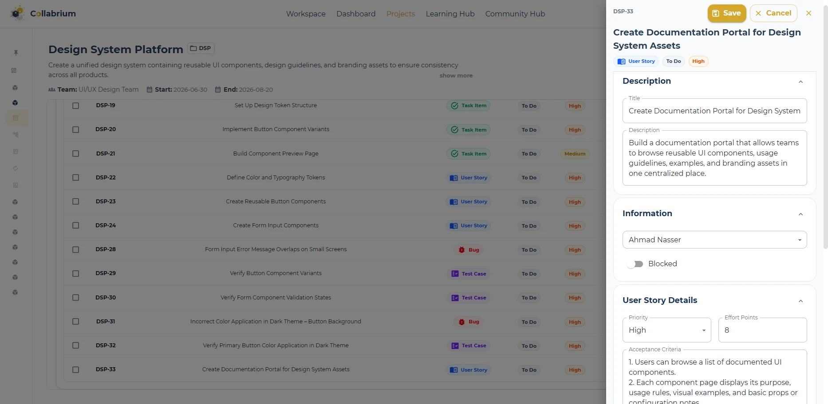
Task: Click the User Story badge in the detail panel header
Action: click(636, 61)
